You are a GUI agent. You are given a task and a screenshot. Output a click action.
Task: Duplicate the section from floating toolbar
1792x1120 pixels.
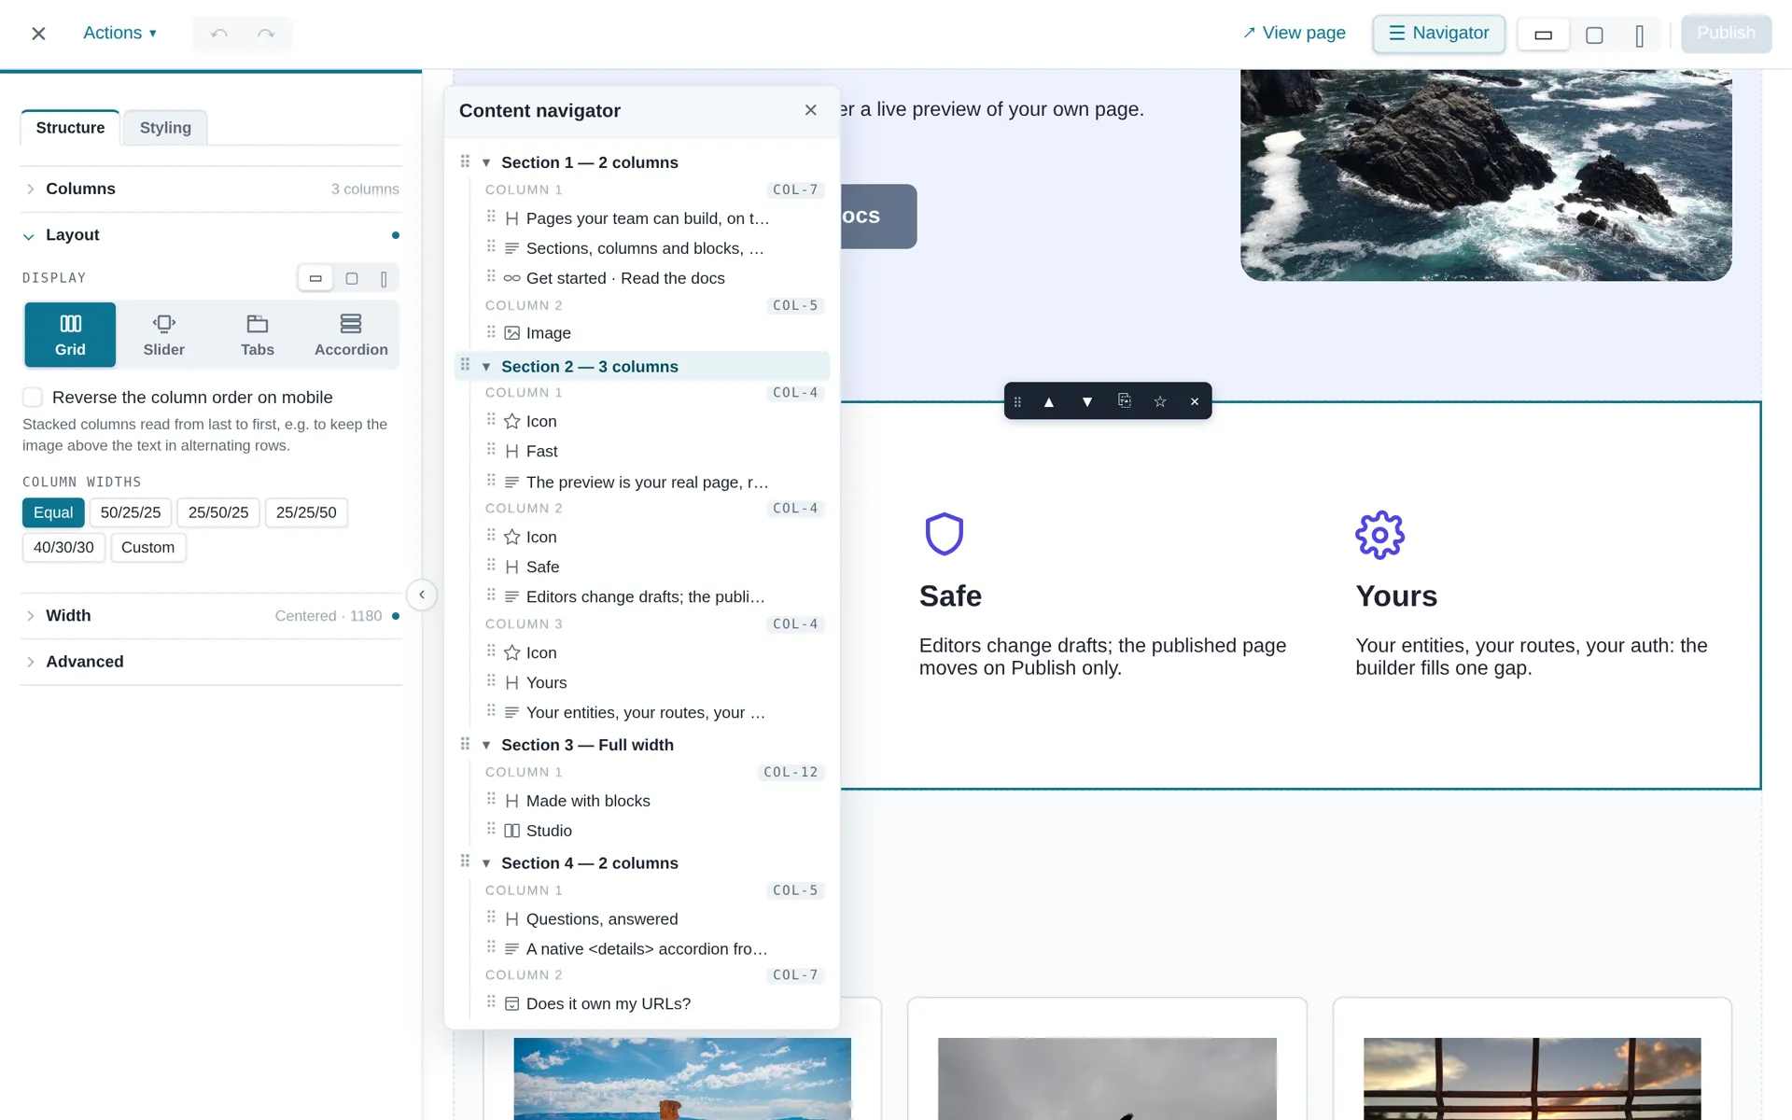tap(1125, 401)
